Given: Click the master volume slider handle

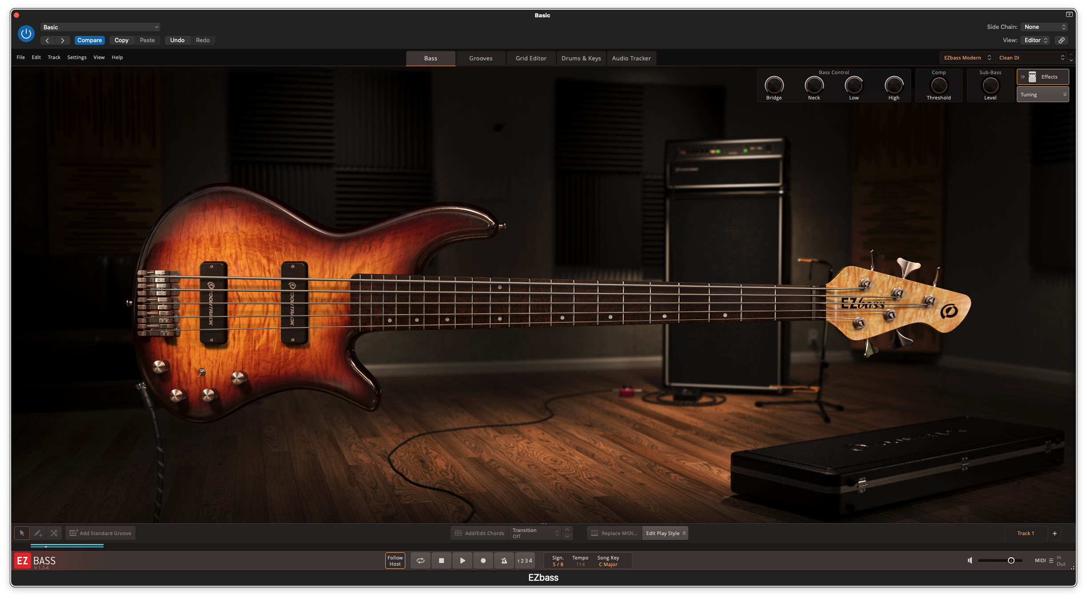Looking at the screenshot, I should coord(1011,561).
